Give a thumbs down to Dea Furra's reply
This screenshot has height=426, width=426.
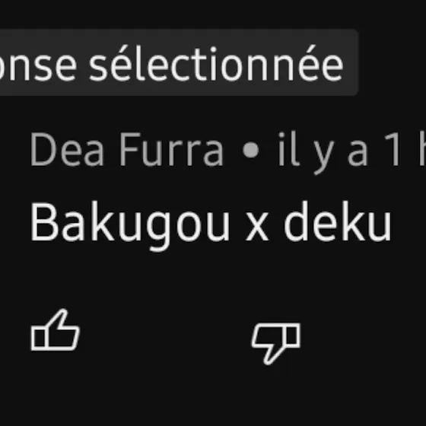[x=276, y=343]
